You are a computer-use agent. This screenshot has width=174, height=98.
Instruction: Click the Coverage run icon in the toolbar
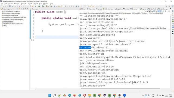pos(43,6)
